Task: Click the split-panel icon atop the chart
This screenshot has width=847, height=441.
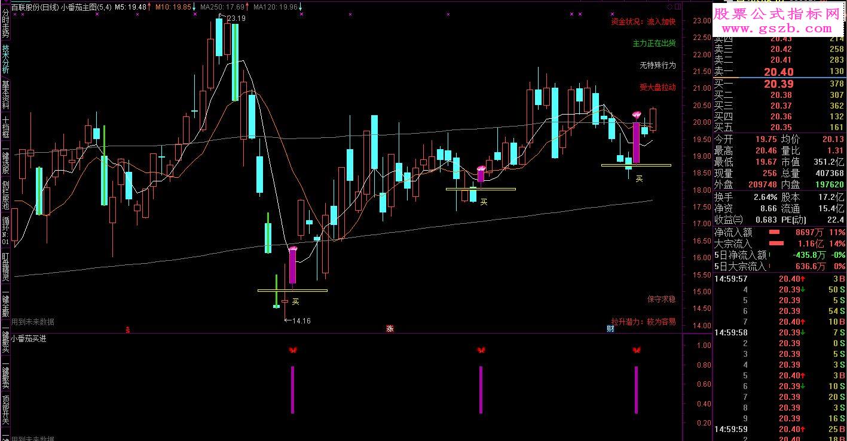Action: tap(678, 7)
